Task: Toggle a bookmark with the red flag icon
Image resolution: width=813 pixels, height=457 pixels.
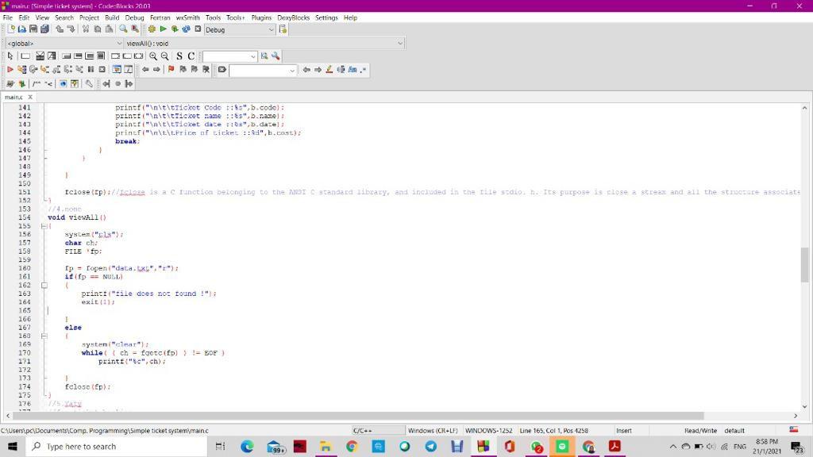Action: [x=170, y=70]
